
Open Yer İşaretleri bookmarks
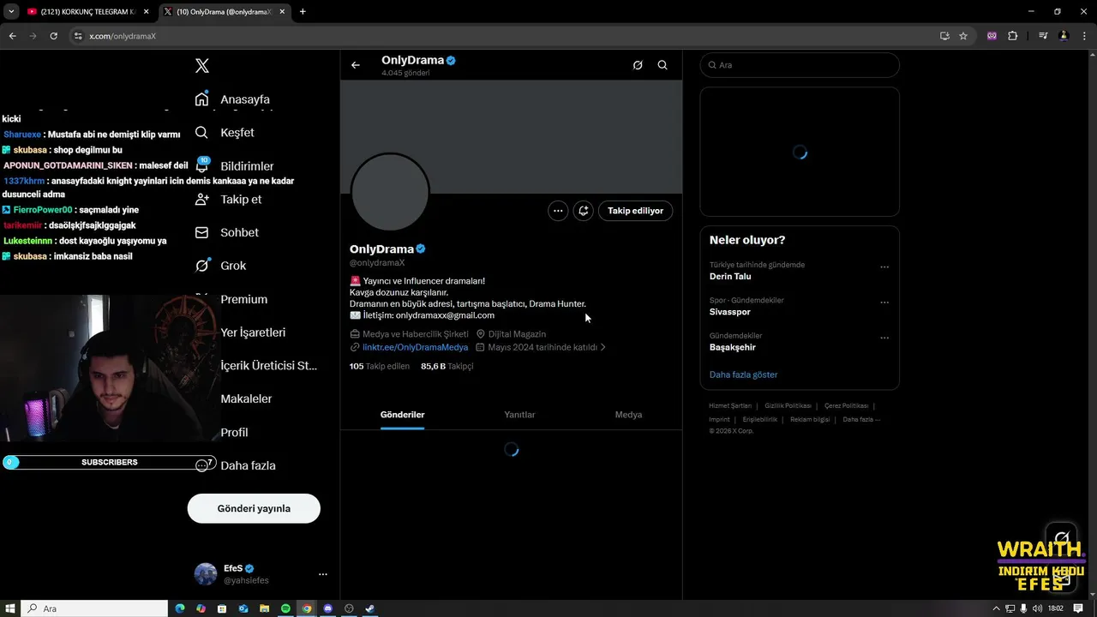(253, 332)
